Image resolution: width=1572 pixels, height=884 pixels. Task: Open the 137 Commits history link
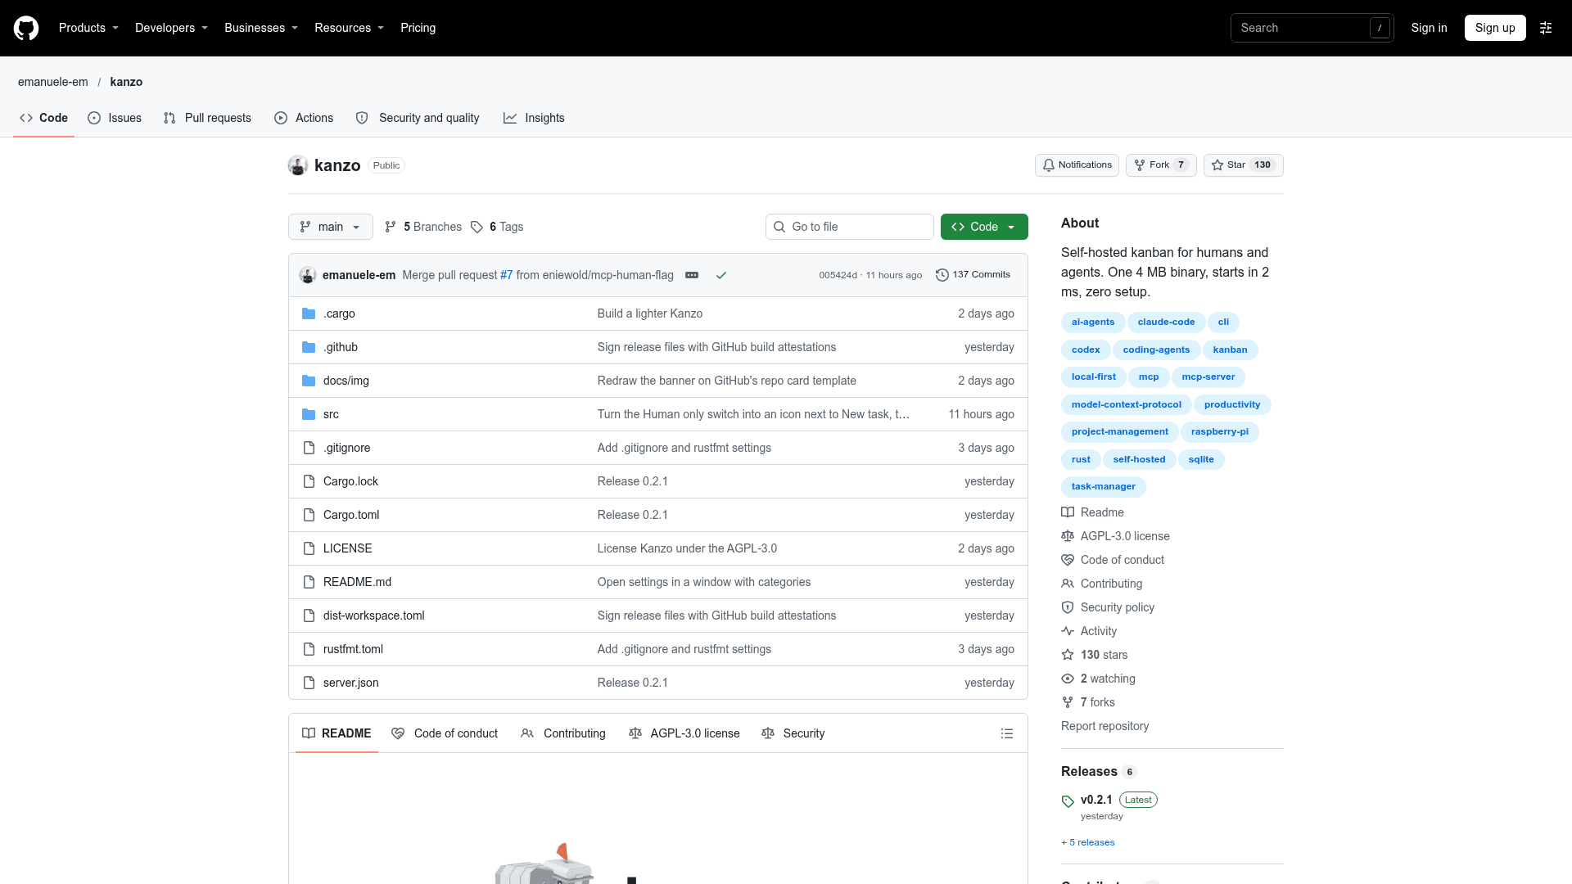[x=973, y=275]
